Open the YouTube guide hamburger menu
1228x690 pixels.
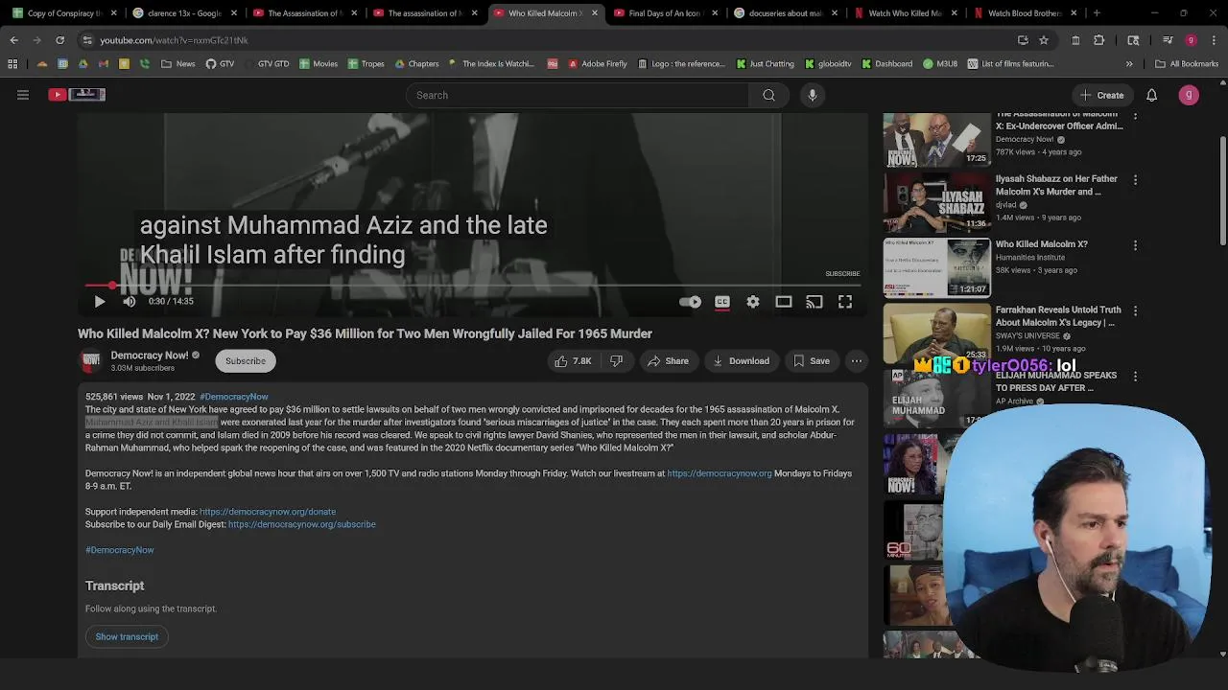23,95
